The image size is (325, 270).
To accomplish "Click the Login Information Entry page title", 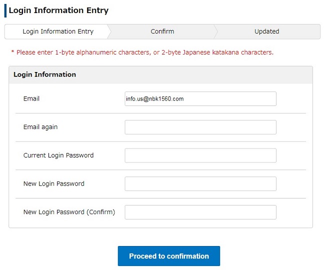I will tap(58, 10).
